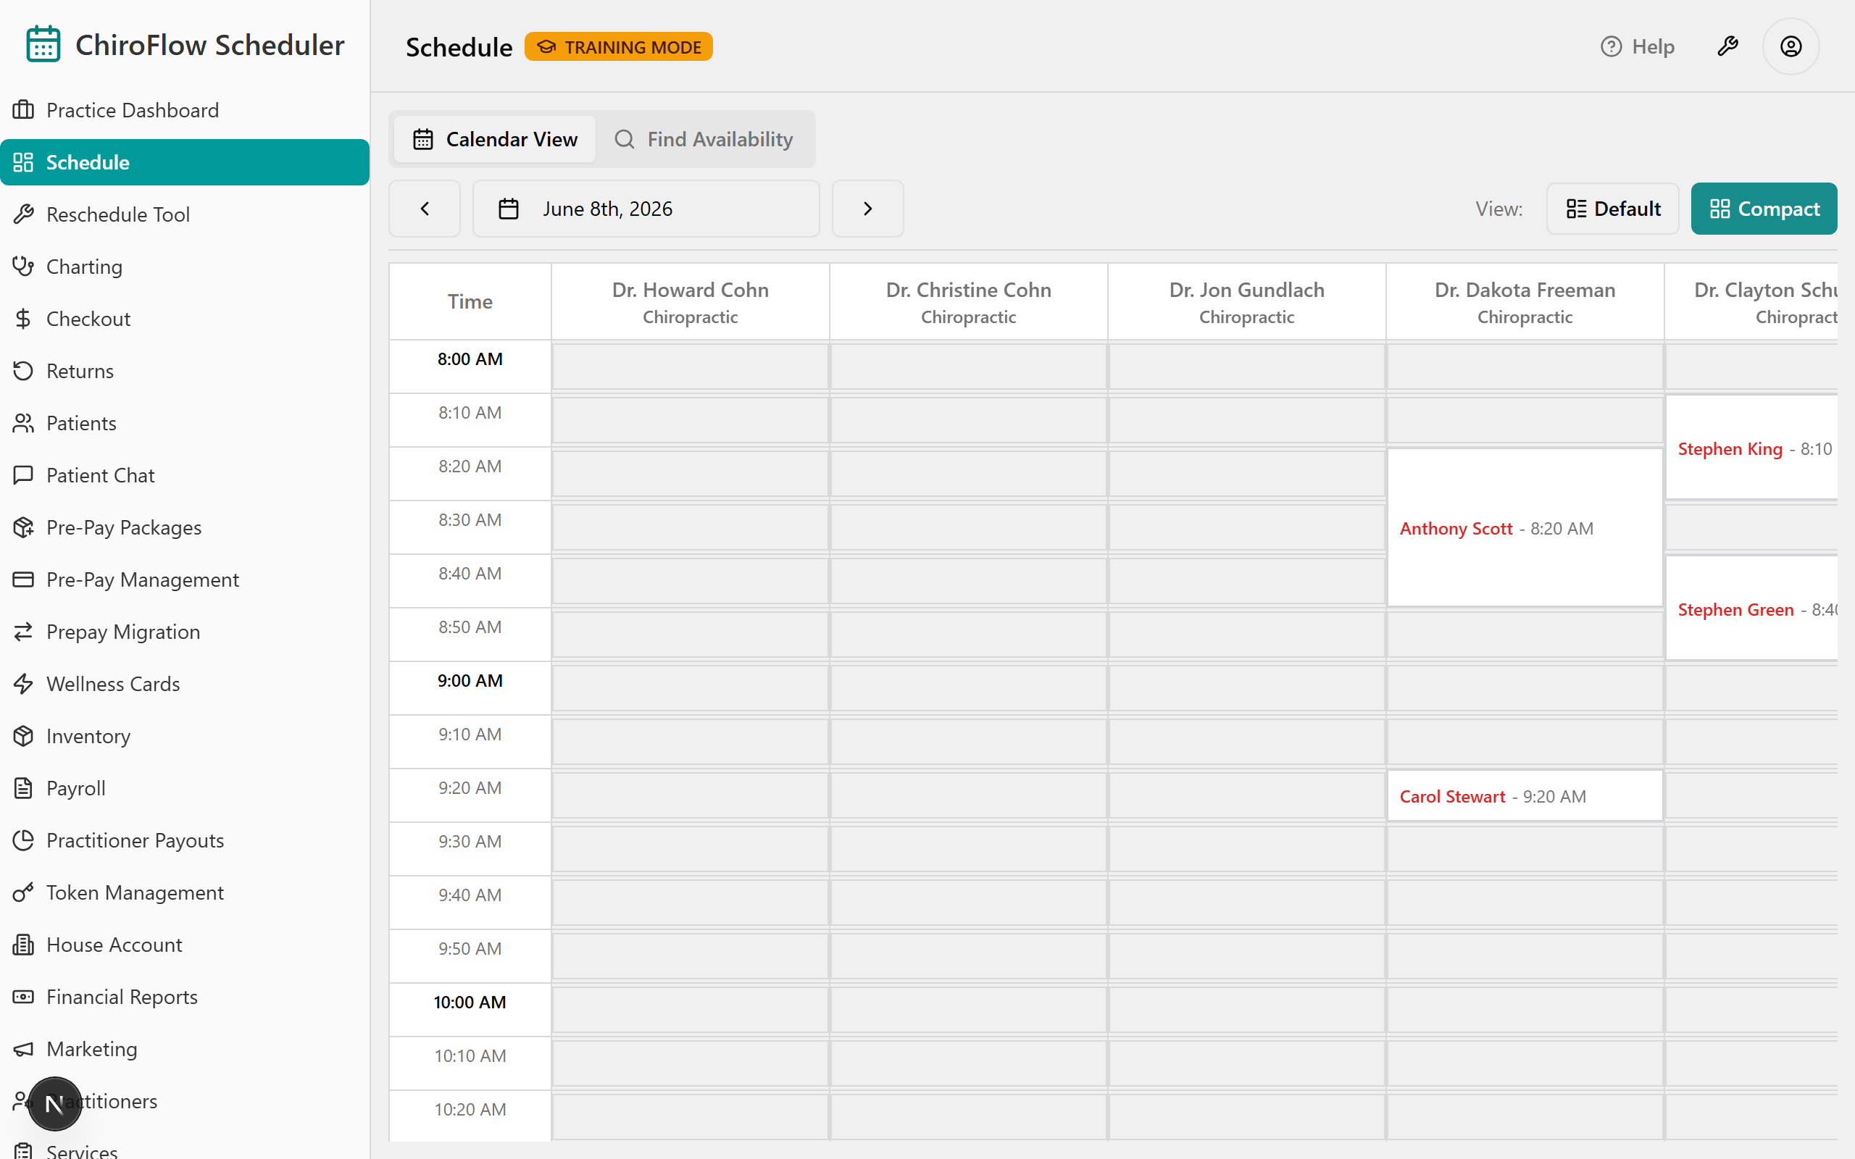Open Marketing megaphone icon

pyautogui.click(x=23, y=1049)
